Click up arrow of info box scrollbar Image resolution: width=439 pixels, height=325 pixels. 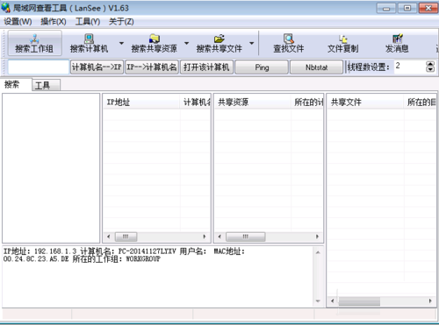pyautogui.click(x=318, y=252)
